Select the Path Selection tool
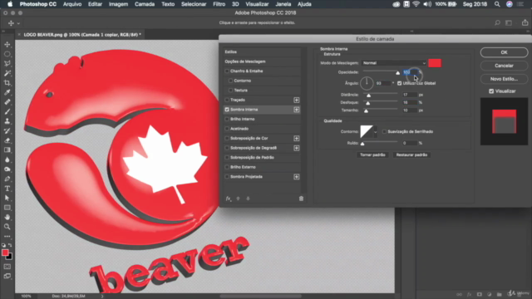The height and width of the screenshot is (299, 532). 7,198
